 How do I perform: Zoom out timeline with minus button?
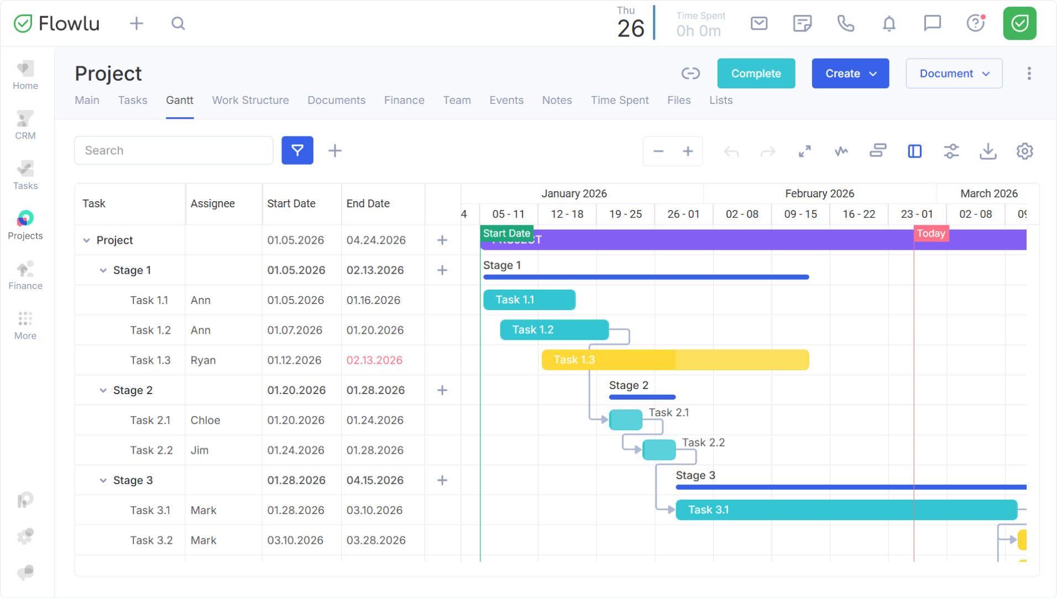(658, 151)
